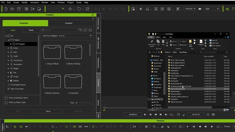Screen dimensions: 235x132
Task: Open the Preference side tab
Action: tap(98, 63)
